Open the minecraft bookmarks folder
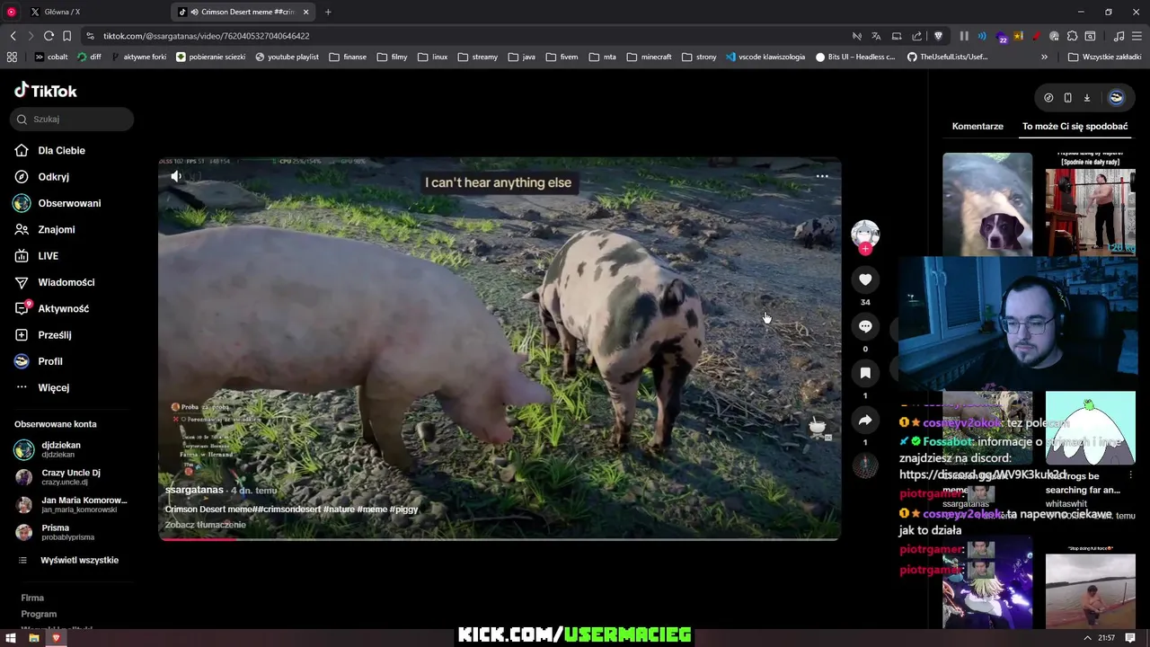Image resolution: width=1150 pixels, height=647 pixels. 650,57
